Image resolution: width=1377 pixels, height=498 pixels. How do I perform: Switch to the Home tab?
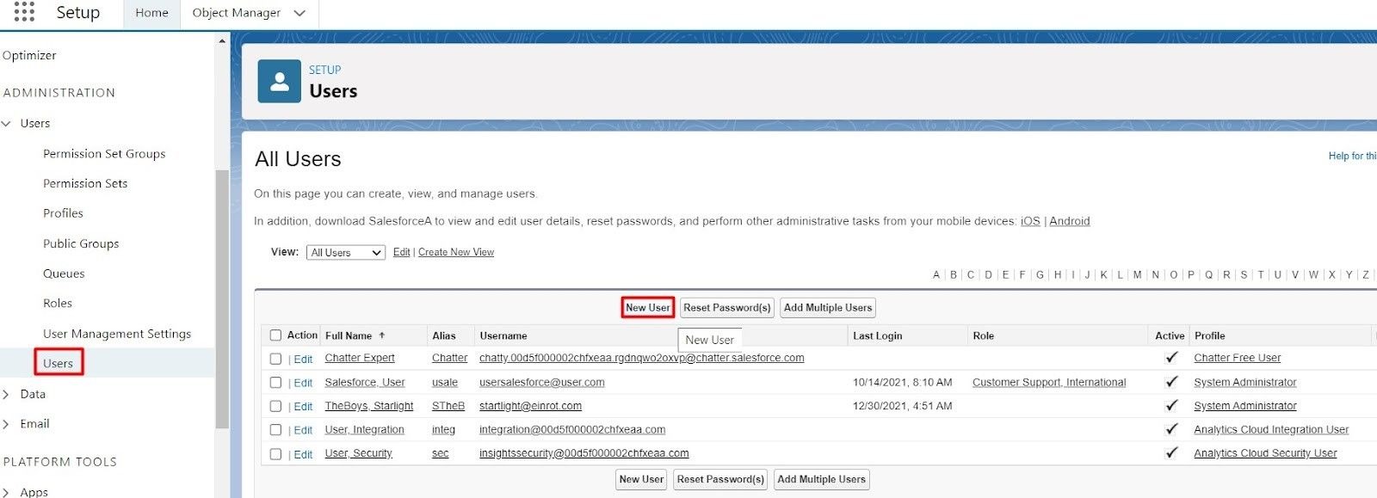[151, 13]
